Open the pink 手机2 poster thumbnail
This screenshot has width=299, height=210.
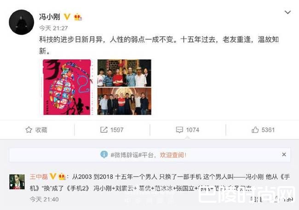click(x=67, y=87)
